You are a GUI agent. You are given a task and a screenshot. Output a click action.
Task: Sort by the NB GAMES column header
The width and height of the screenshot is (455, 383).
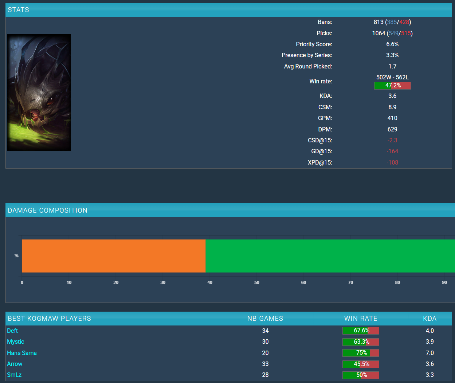265,319
